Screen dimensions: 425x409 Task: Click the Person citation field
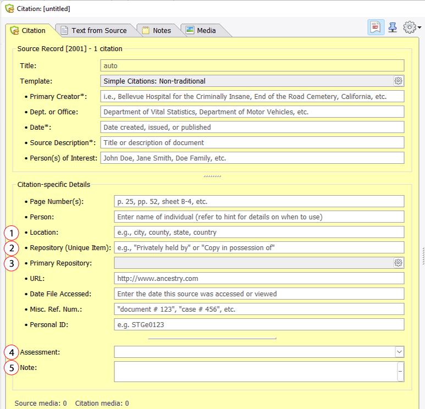259,217
